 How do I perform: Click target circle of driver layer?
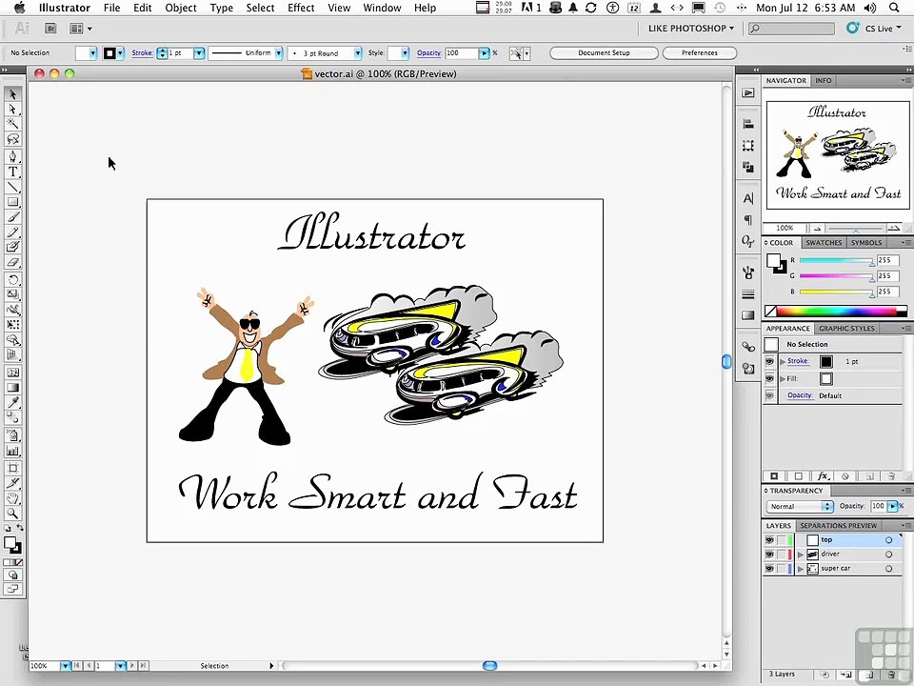click(888, 555)
